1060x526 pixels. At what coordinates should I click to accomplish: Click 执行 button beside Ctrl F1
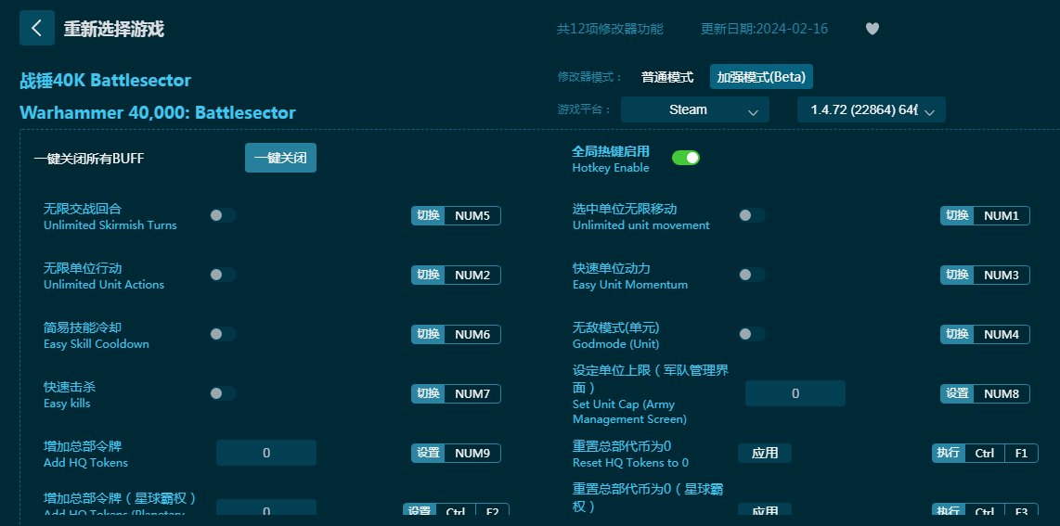949,453
